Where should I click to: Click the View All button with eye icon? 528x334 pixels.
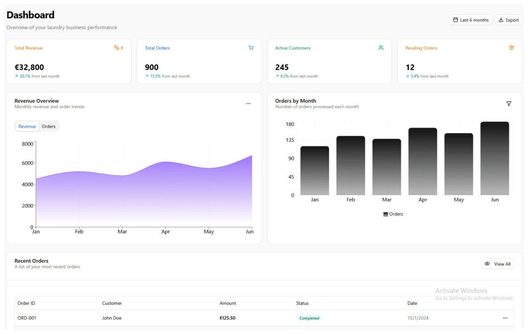point(497,264)
